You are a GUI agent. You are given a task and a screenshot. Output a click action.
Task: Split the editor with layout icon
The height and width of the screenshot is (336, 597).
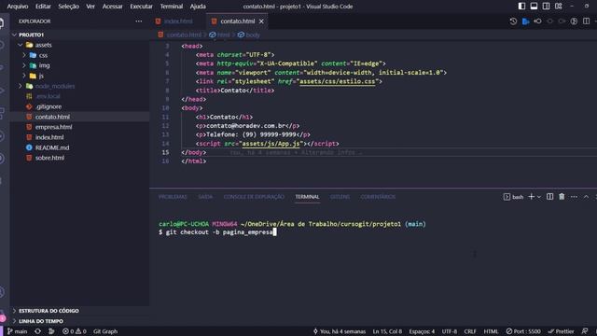(586, 21)
